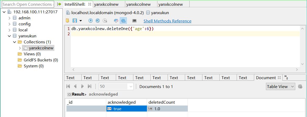Click the save script floppy icon
Screen dimensions: 307x117
click(75, 21)
